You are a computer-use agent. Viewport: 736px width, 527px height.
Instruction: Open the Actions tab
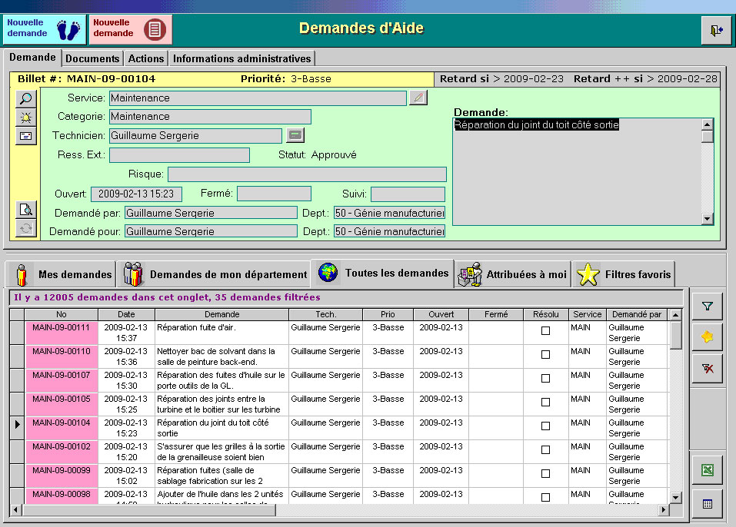click(x=146, y=58)
